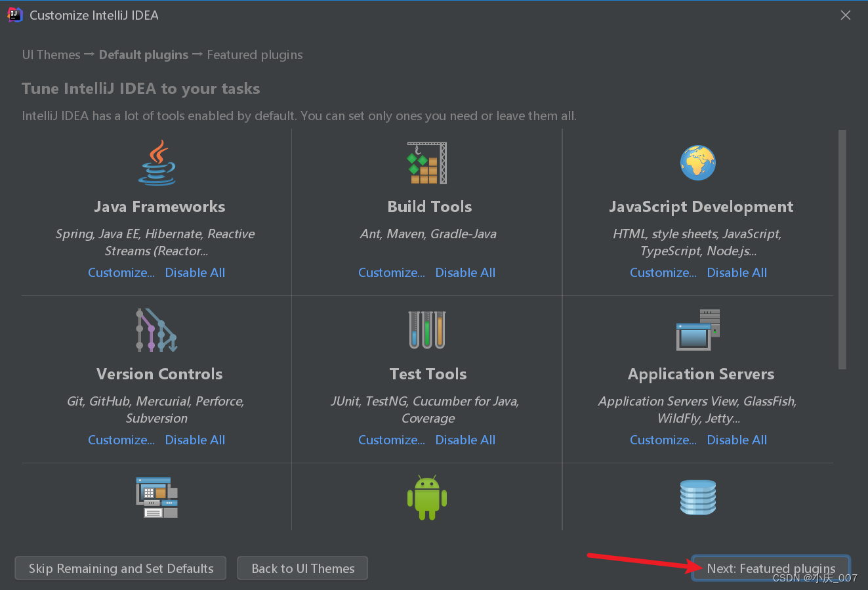Select the Application Servers icon
The width and height of the screenshot is (868, 590).
click(697, 330)
